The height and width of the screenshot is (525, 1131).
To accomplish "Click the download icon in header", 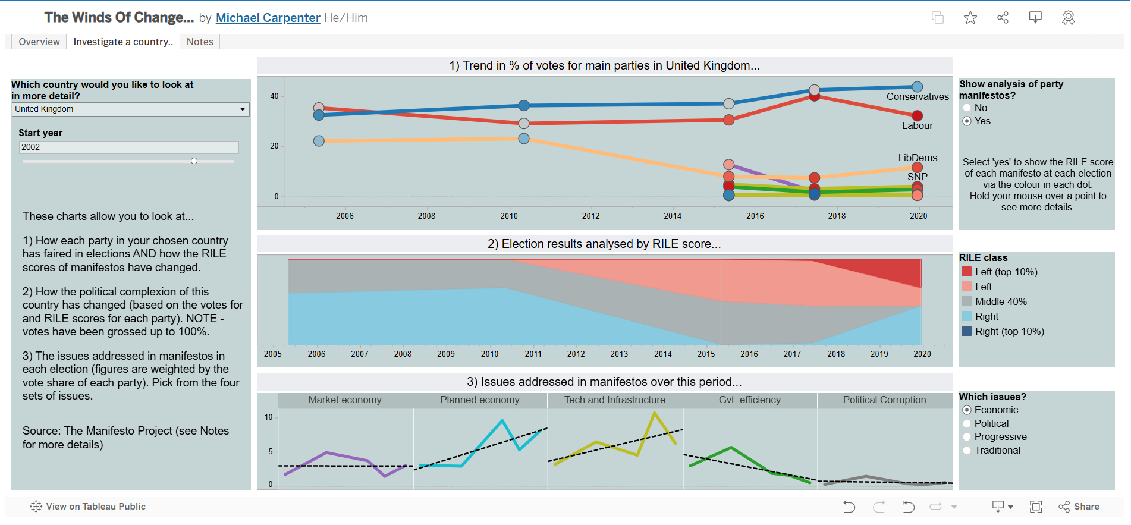I will [x=1035, y=18].
